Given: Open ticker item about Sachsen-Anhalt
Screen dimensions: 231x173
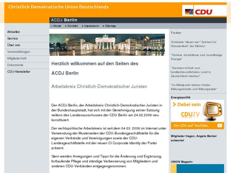Looking at the screenshot, I should tap(191, 72).
